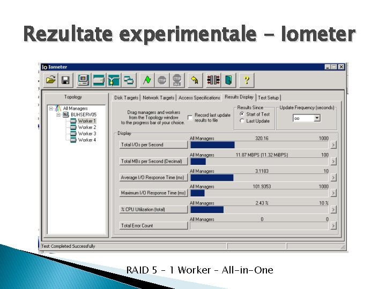Click Total I/Os per Second button
386x289 pixels.
tap(153, 144)
